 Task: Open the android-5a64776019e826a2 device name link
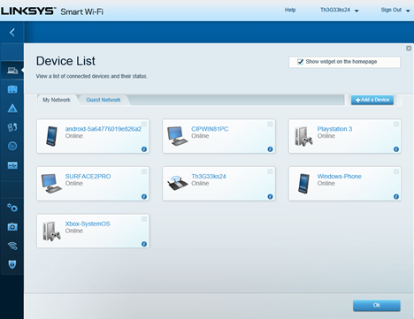[103, 129]
